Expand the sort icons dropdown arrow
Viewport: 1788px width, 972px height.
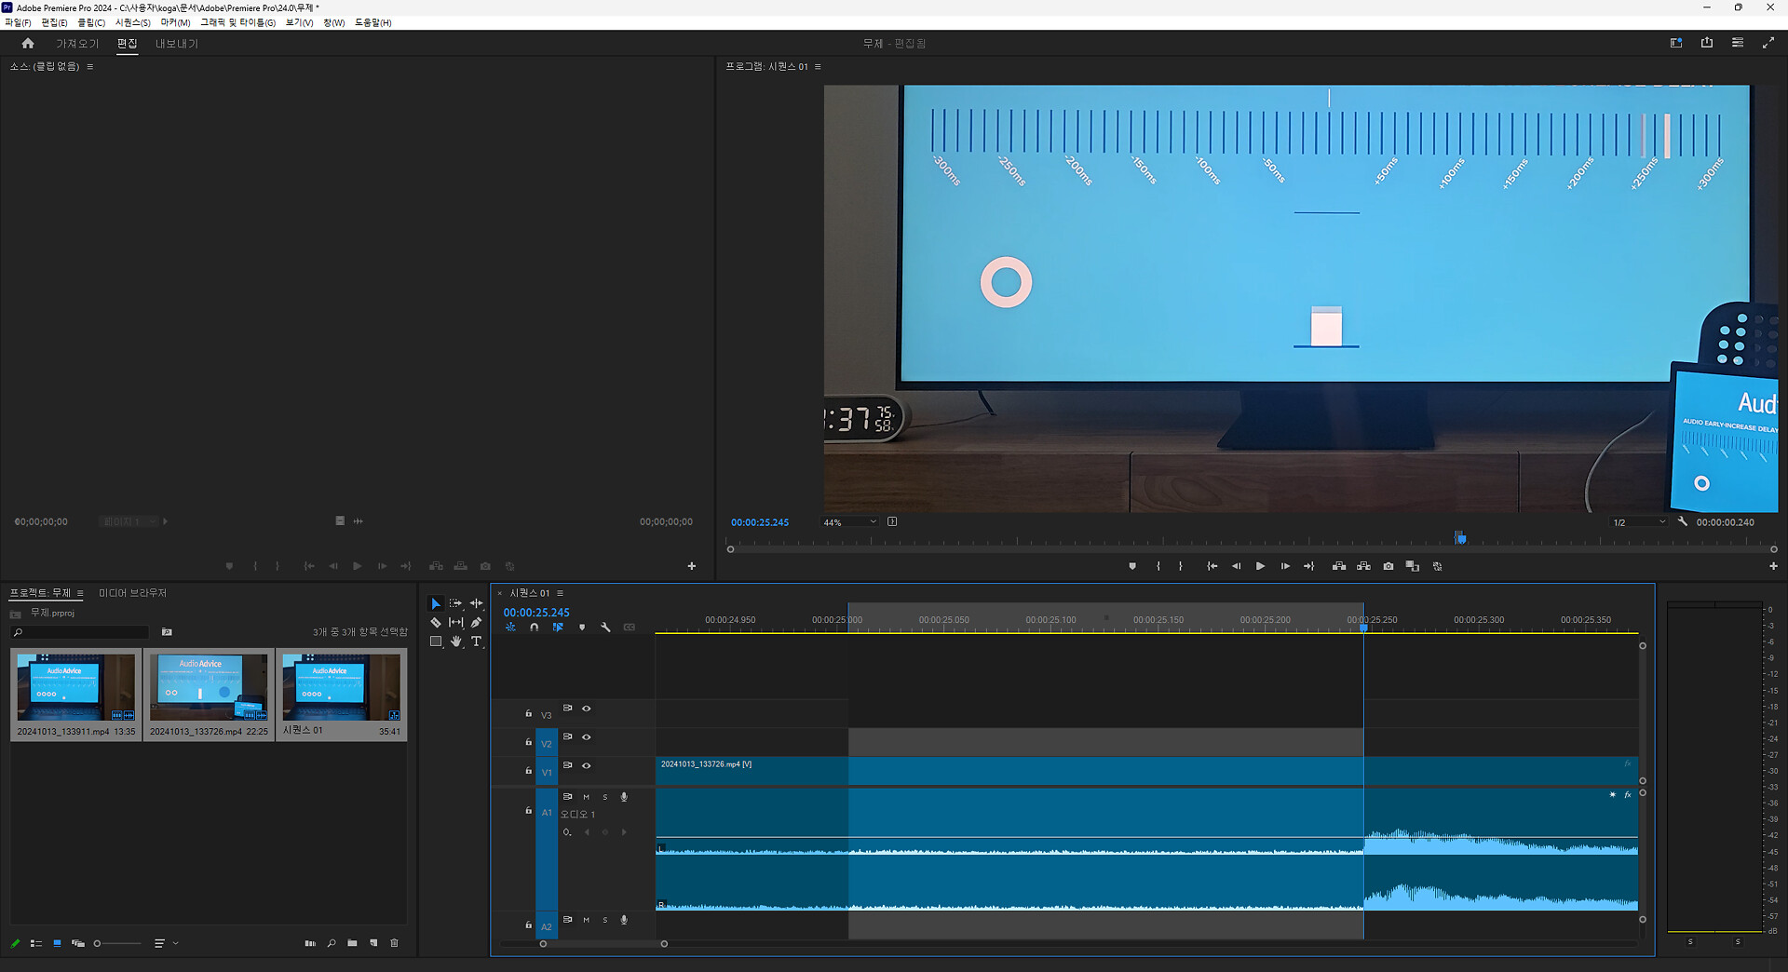point(176,943)
